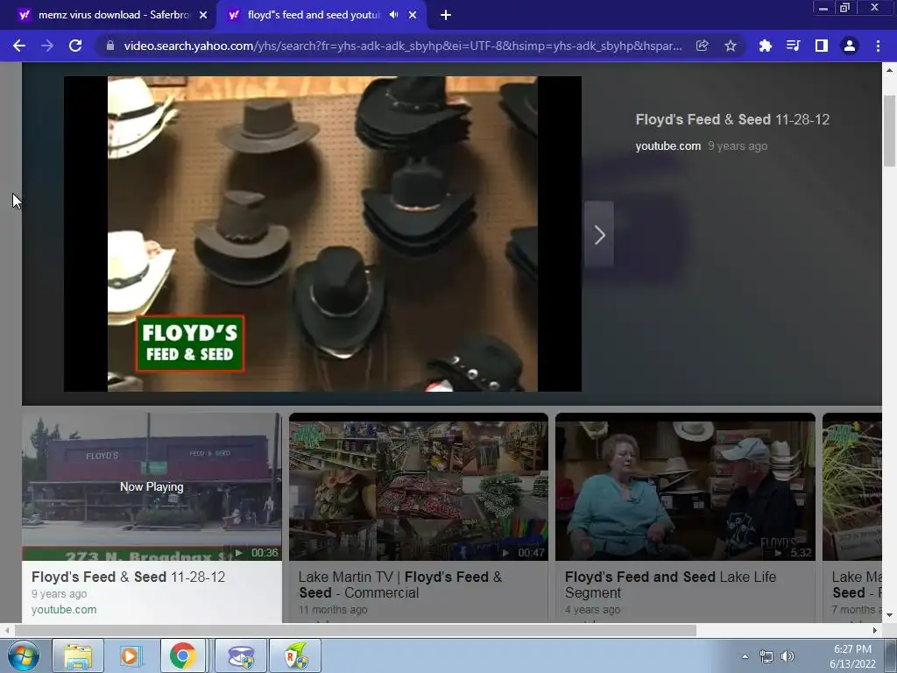The image size is (897, 673).
Task: Bookmark this page with the star
Action: pos(730,46)
